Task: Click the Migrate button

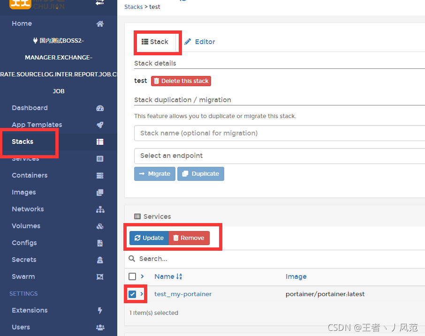Action: click(x=155, y=174)
